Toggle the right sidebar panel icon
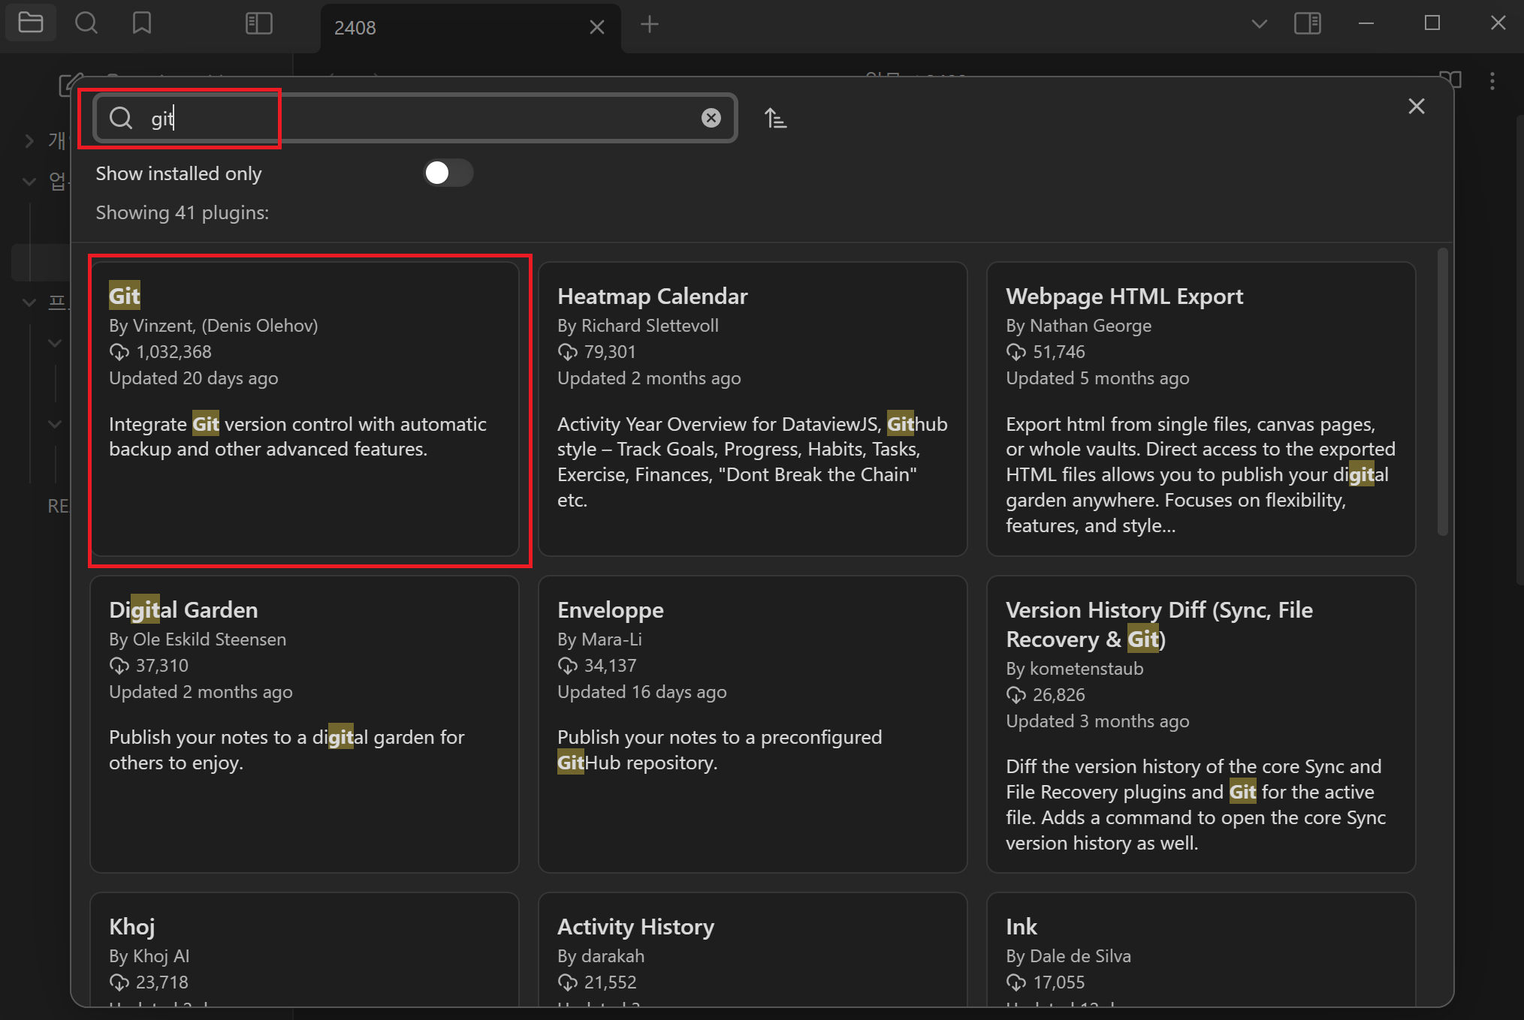 point(1307,23)
